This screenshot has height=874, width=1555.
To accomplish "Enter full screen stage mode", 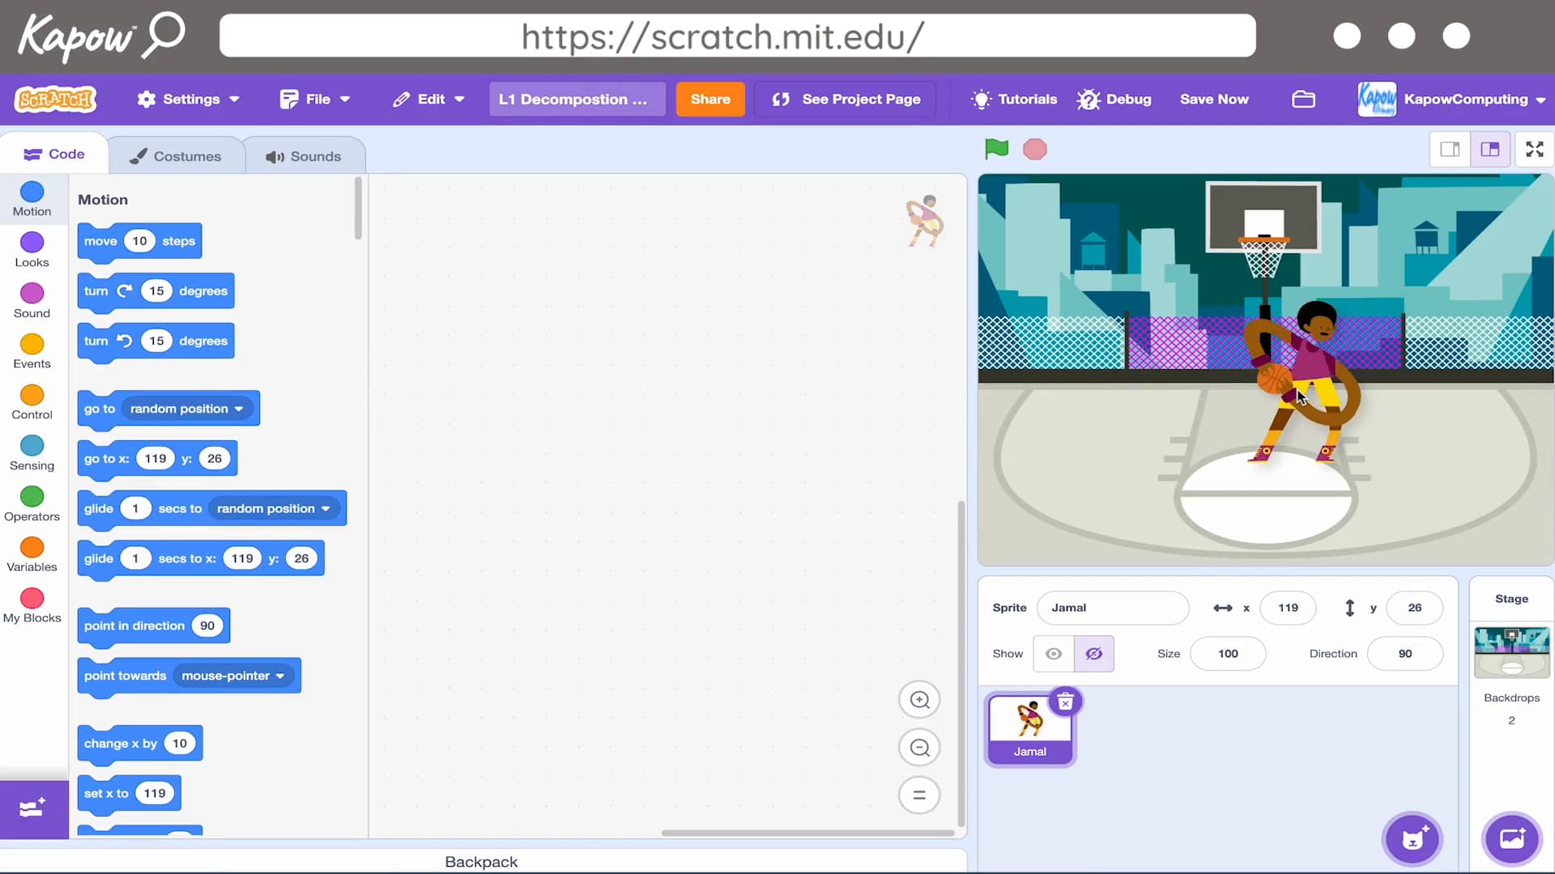I will coord(1534,149).
